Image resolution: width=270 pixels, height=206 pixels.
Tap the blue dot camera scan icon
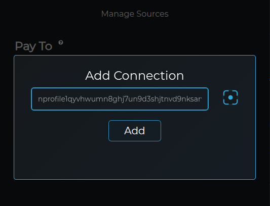(x=230, y=97)
